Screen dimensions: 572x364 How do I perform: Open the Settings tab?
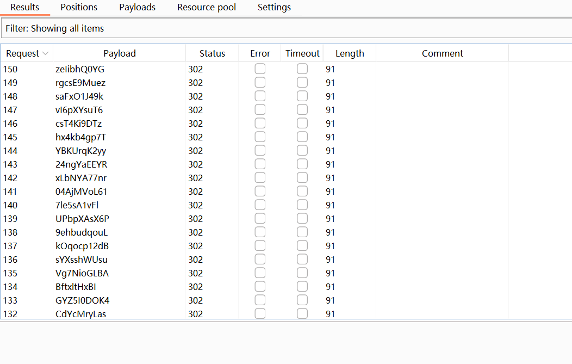(274, 8)
